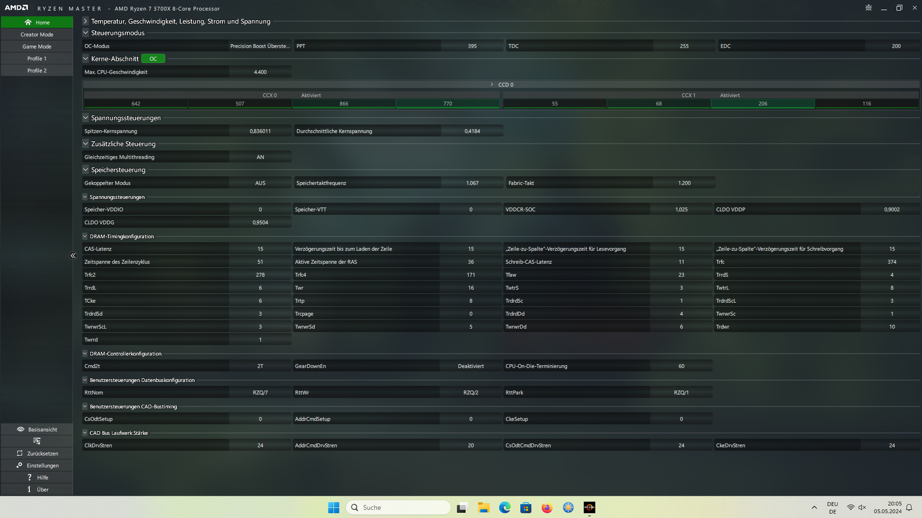Image resolution: width=922 pixels, height=518 pixels.
Task: Click the TDC value 255 field
Action: 684,46
